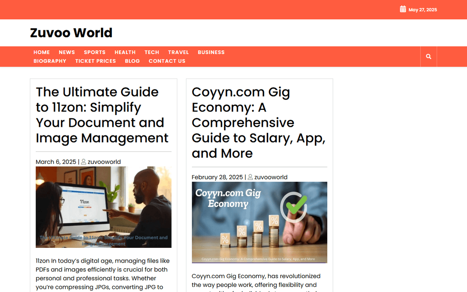Image resolution: width=467 pixels, height=292 pixels.
Task: Select the Ticket Prices menu item
Action: point(96,61)
